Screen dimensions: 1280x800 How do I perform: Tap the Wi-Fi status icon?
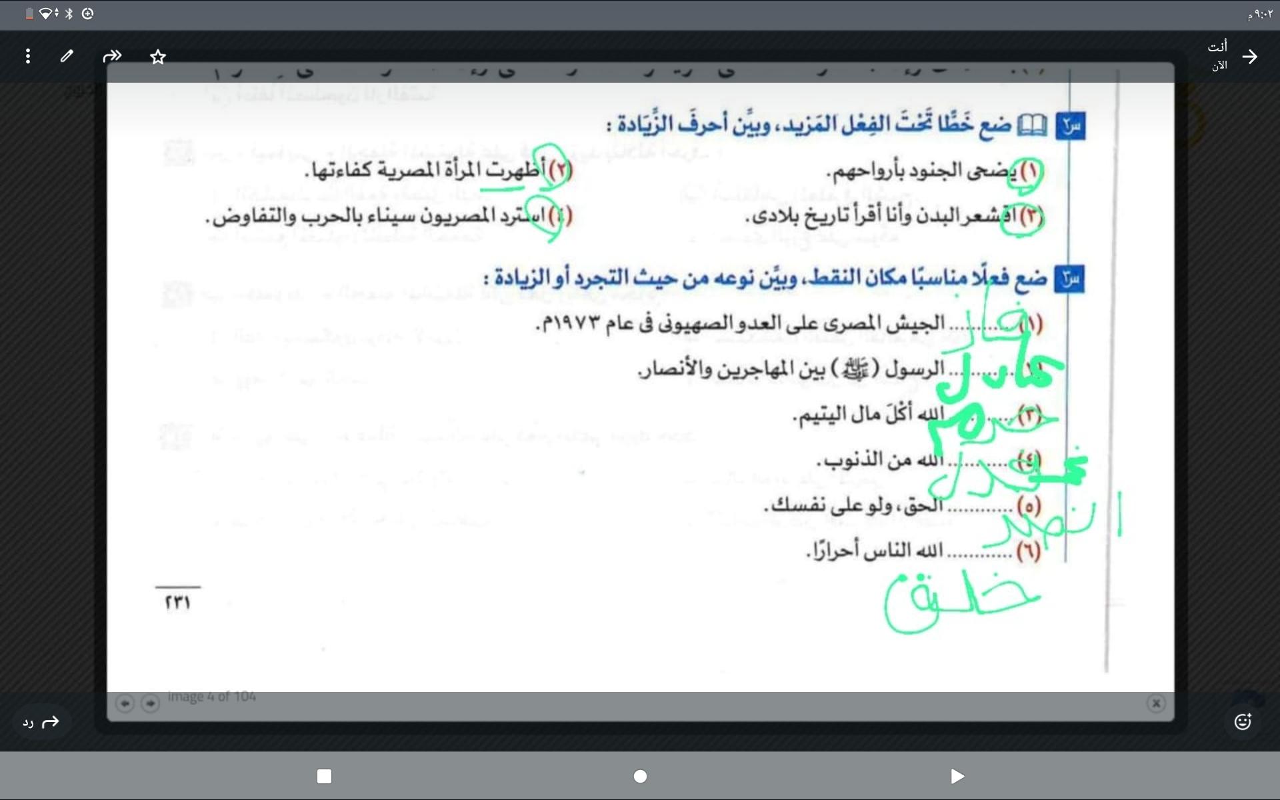(46, 13)
